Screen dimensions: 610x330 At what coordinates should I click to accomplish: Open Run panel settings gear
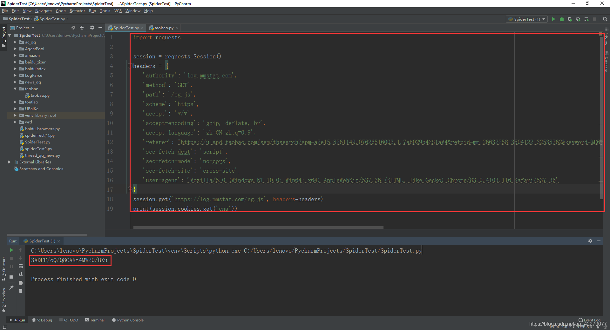(x=590, y=241)
